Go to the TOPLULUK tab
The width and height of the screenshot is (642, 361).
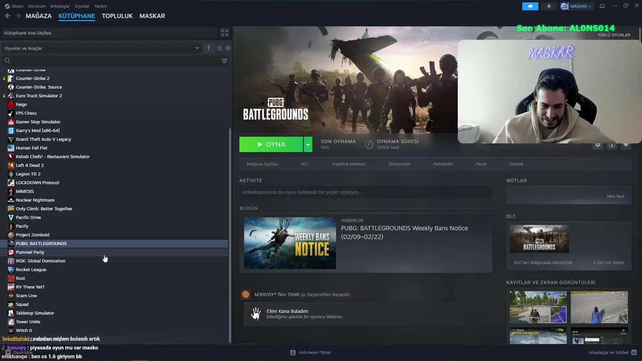pyautogui.click(x=117, y=16)
